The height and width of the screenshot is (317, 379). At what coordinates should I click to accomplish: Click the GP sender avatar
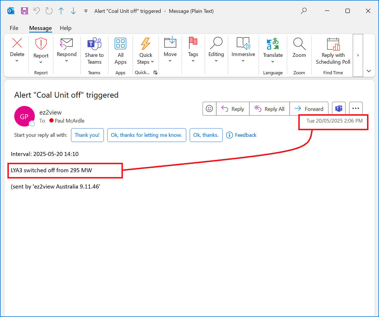[x=24, y=116]
